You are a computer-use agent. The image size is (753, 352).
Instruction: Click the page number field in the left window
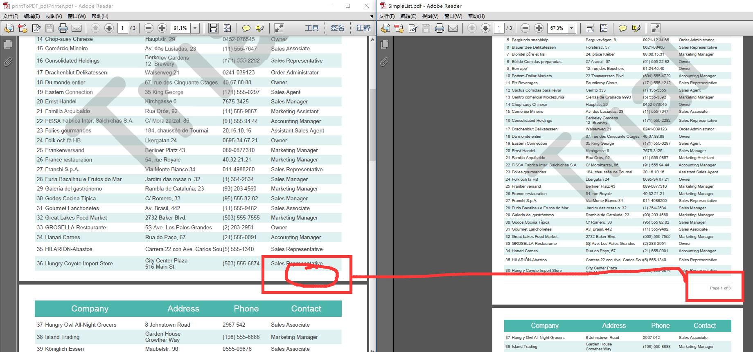(122, 28)
